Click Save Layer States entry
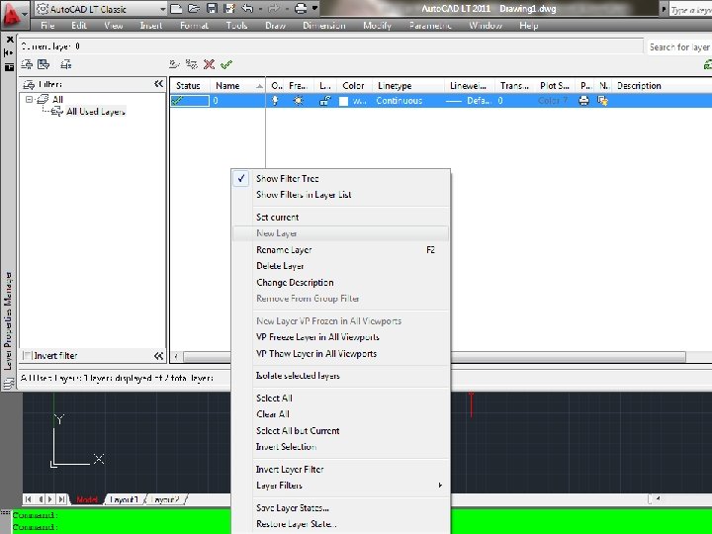 coord(340,508)
